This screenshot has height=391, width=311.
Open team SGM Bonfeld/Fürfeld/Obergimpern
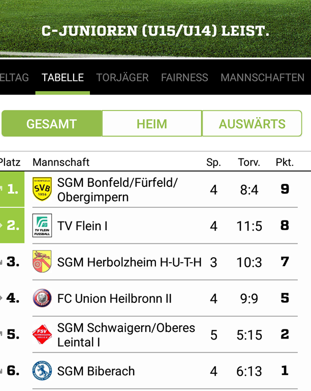[x=118, y=189]
